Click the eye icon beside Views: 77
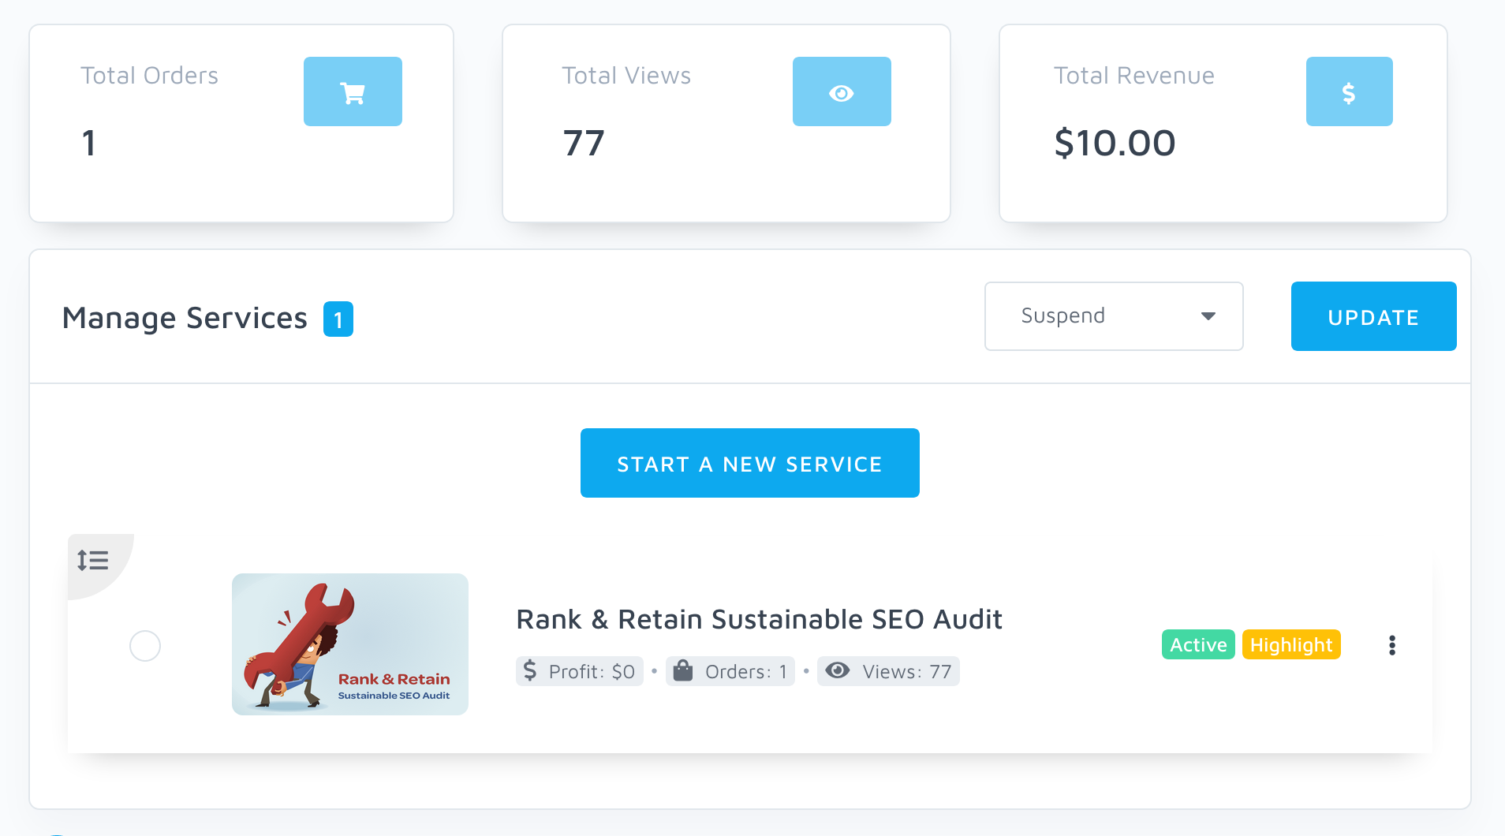 pyautogui.click(x=838, y=671)
